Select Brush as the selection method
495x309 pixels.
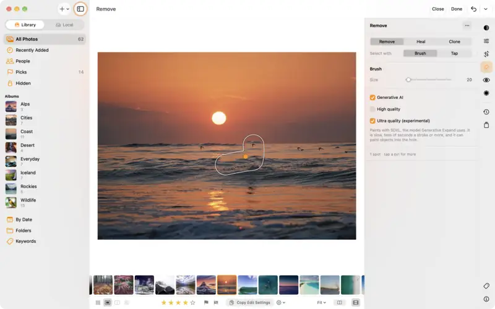(x=420, y=53)
